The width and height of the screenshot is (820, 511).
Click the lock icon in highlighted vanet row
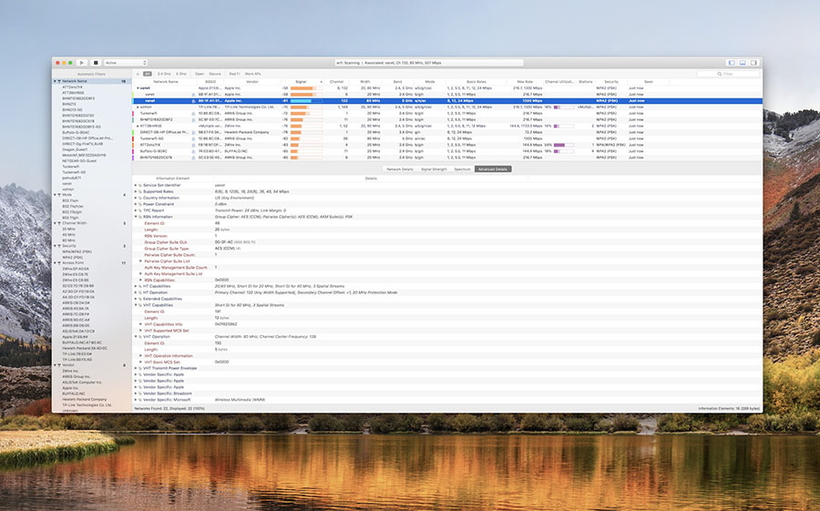193,101
